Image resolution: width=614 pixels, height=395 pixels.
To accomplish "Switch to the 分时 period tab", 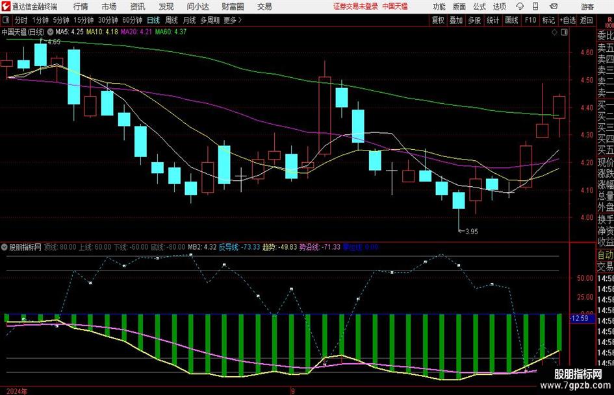I will click(21, 20).
